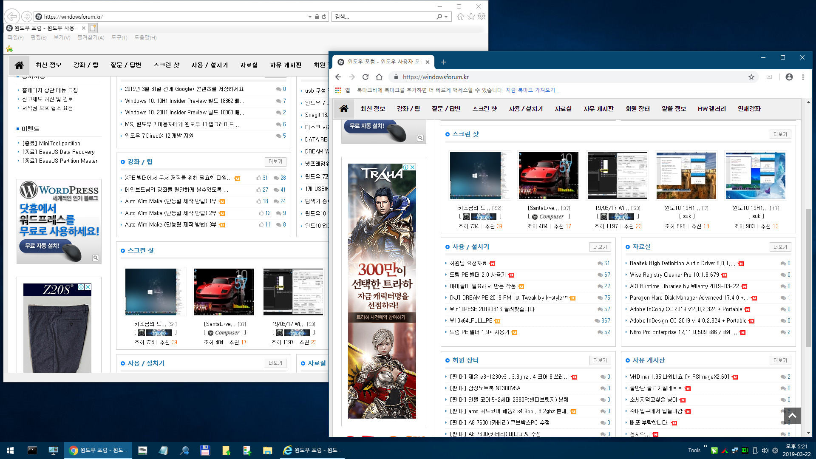Image resolution: width=816 pixels, height=459 pixels.
Task: Open Chrome's three-dot menu
Action: (803, 77)
